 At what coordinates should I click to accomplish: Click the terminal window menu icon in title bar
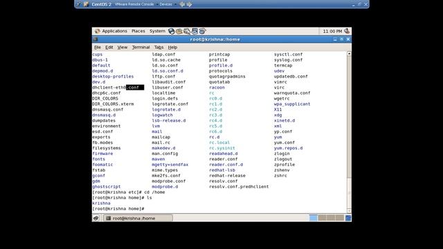(x=96, y=39)
